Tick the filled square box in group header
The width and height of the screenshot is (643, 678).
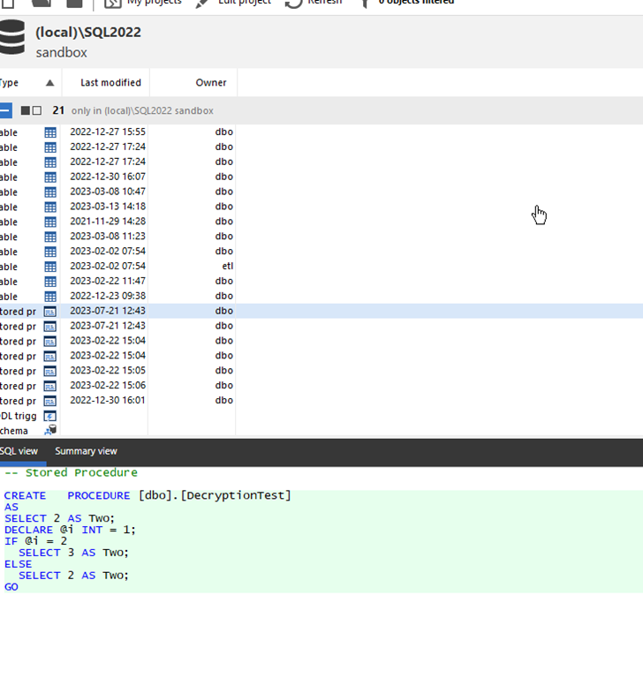click(x=26, y=110)
